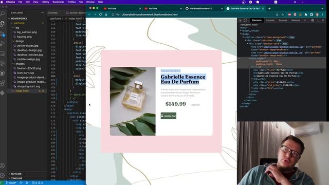The height and width of the screenshot is (185, 329).
Task: Share the page from the address bar
Action: 277,14
